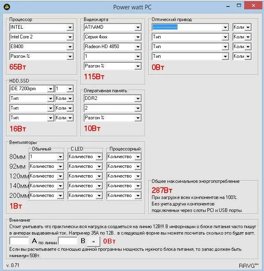Click the amperes input field before A

[x=19, y=241]
